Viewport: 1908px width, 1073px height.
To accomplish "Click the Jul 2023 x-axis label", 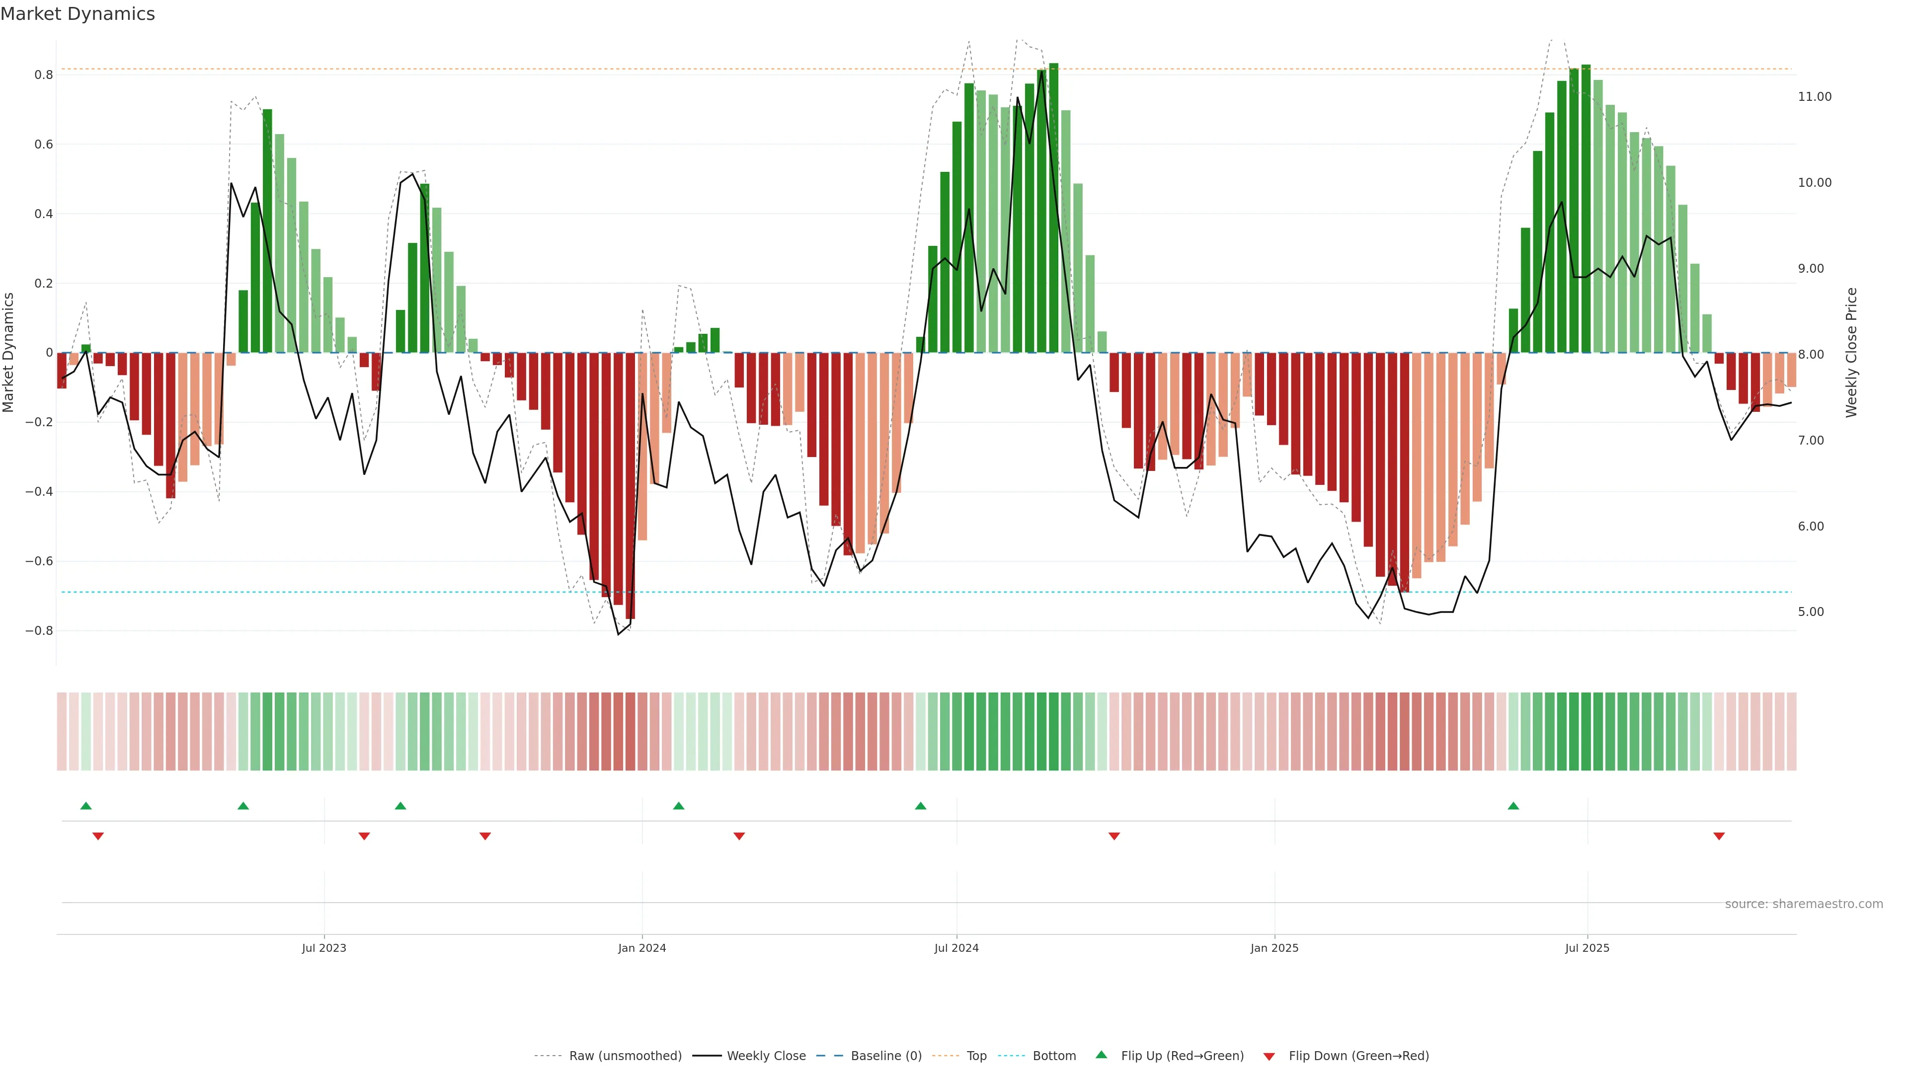I will pyautogui.click(x=323, y=948).
